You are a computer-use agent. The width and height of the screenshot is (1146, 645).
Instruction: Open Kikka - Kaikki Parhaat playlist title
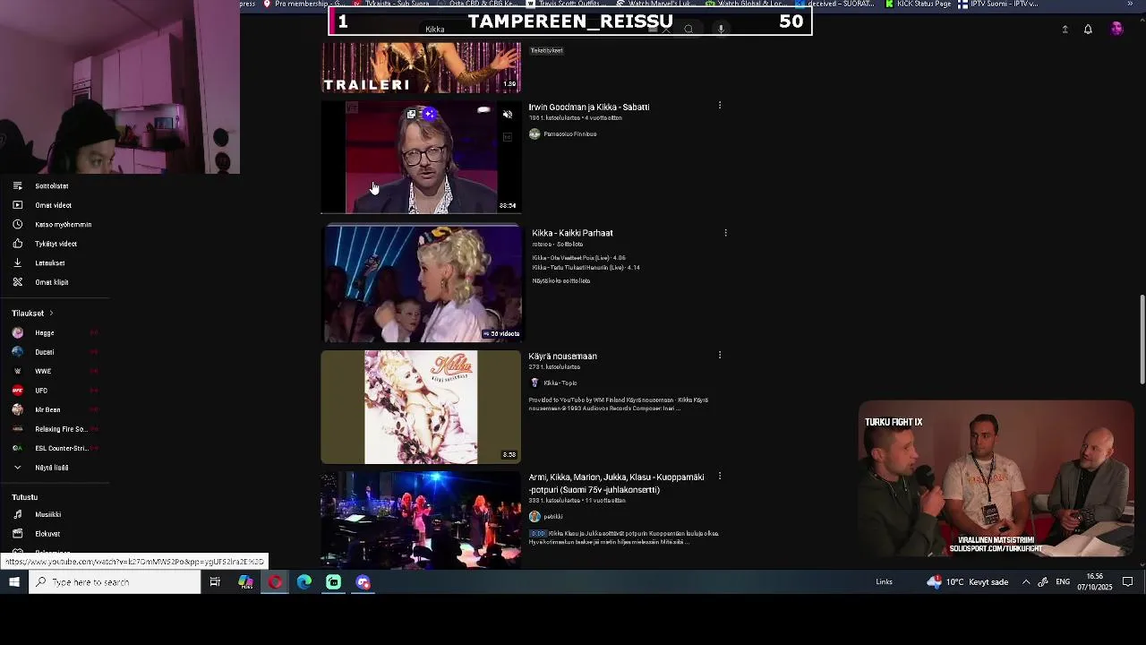572,233
